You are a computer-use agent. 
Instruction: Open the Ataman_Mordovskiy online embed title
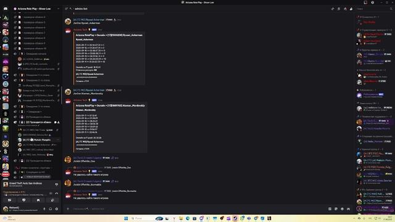[x=110, y=105]
